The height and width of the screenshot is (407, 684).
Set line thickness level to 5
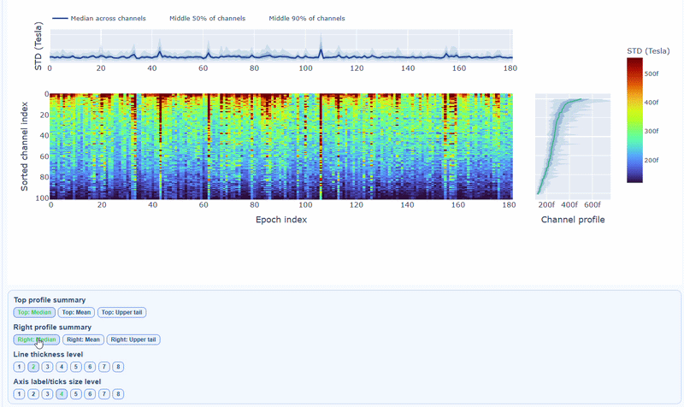click(x=76, y=367)
